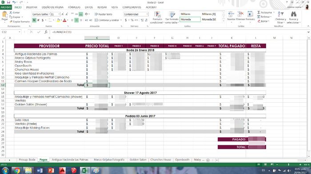Screen dimensions: 311x174
Task: Select column C header
Action: [x=97, y=38]
